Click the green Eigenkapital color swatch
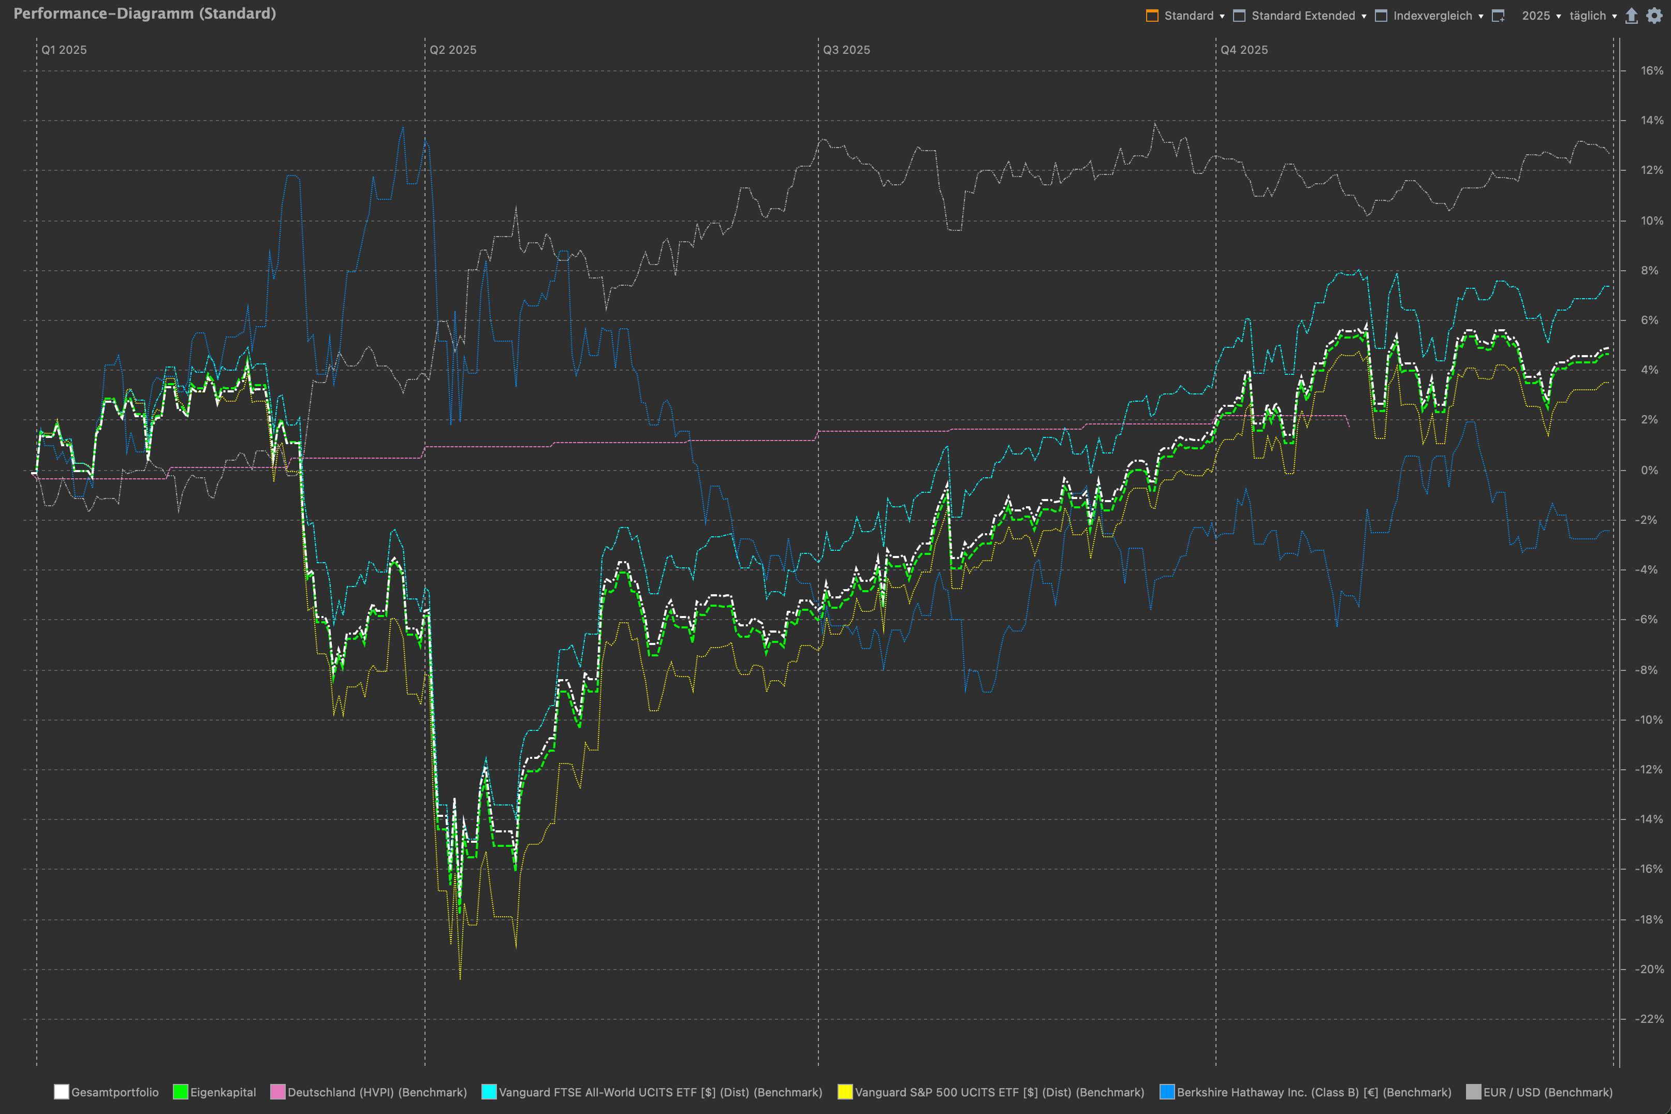Viewport: 1671px width, 1114px height. coord(181,1092)
